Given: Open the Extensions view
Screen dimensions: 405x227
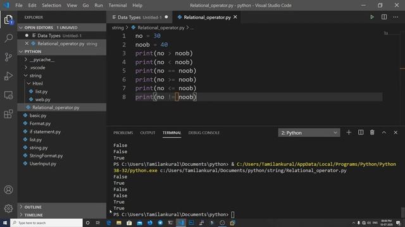Looking at the screenshot, I should pyautogui.click(x=8, y=114).
